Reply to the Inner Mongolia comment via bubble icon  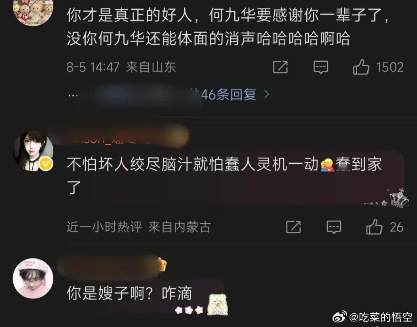[334, 227]
